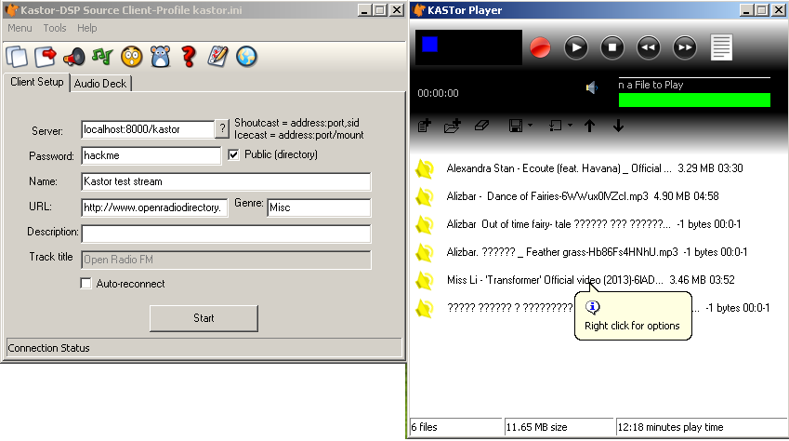Toggle the speaker mute icon
This screenshot has height=441, width=789.
[592, 87]
